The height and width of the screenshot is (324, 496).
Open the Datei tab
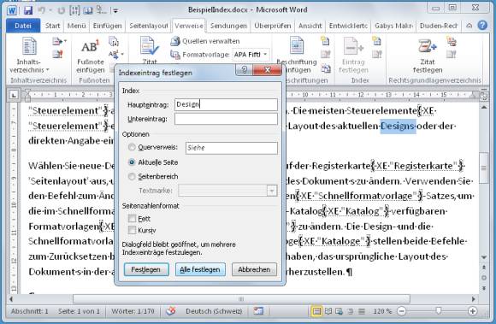[x=23, y=26]
